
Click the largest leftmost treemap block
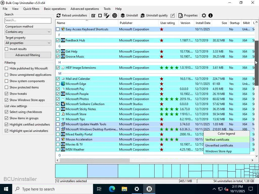tap(71, 171)
